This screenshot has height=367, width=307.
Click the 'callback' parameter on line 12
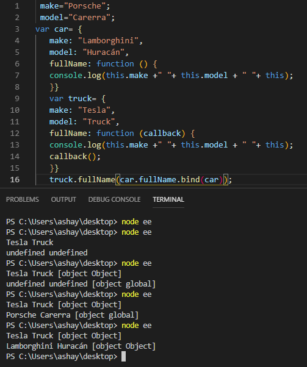point(162,133)
